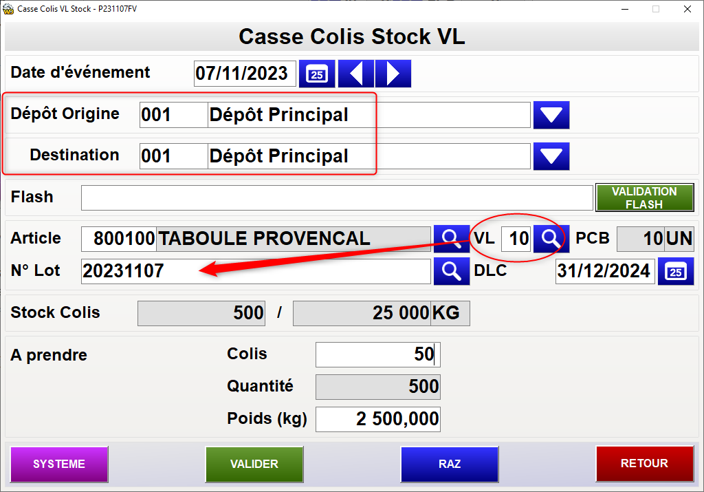Click the Date d'événement field
This screenshot has height=492, width=704.
[245, 74]
